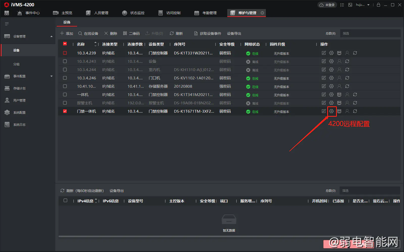The width and height of the screenshot is (404, 252).
Task: Expand the 事件配置 sidebar section
Action: [52, 76]
